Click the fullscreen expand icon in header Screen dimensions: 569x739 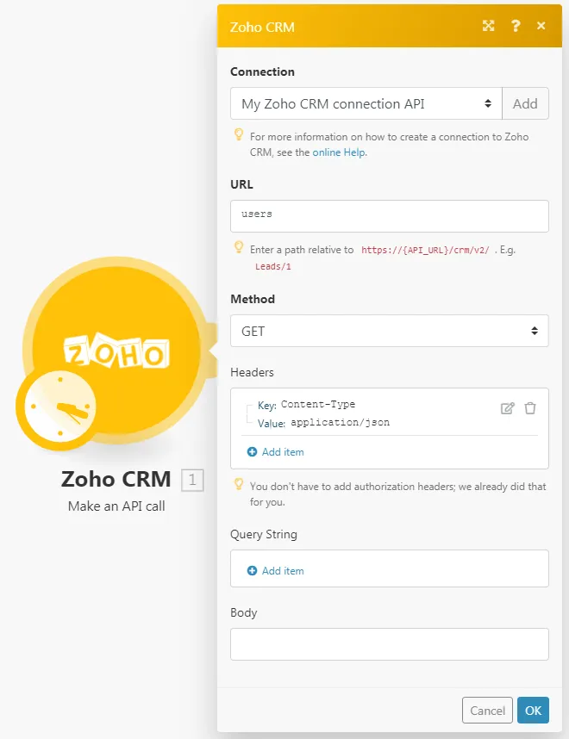tap(488, 26)
